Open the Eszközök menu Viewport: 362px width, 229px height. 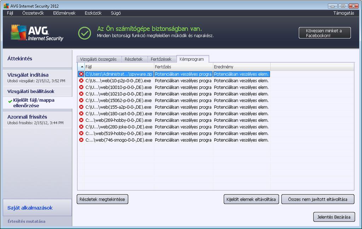[x=93, y=13]
